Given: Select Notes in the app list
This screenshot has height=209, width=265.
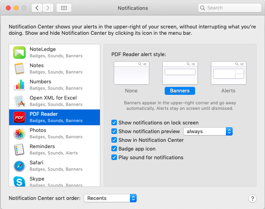Looking at the screenshot, I should 55,69.
